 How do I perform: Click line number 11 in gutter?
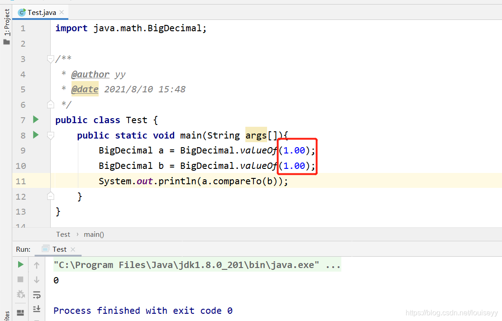pos(21,181)
